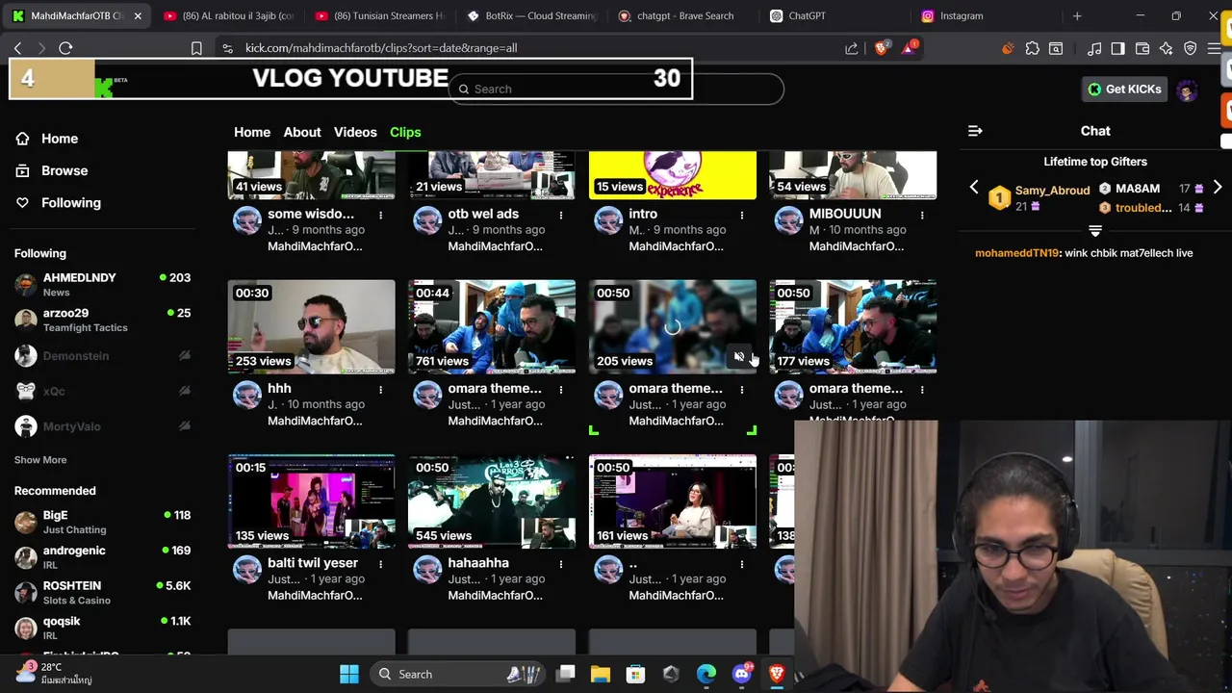Open Discord from the taskbar
Image resolution: width=1232 pixels, height=693 pixels.
point(741,674)
